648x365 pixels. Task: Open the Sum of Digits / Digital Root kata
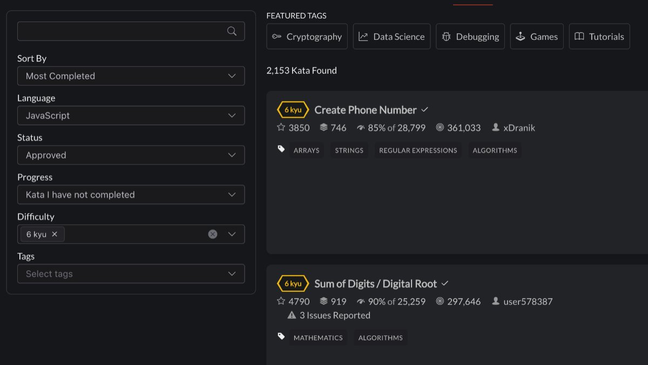pos(375,284)
